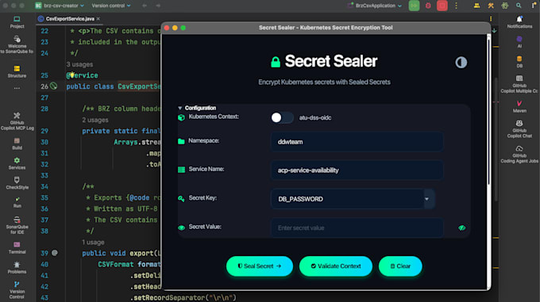Viewport: 540px width, 302px height.
Task: Show more tool windows ellipsis
Action: (17, 88)
